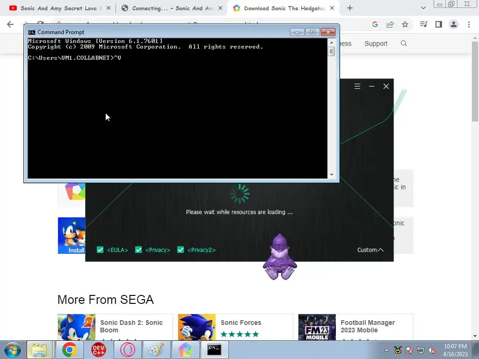Open Windows Explorer from the taskbar

point(40,350)
